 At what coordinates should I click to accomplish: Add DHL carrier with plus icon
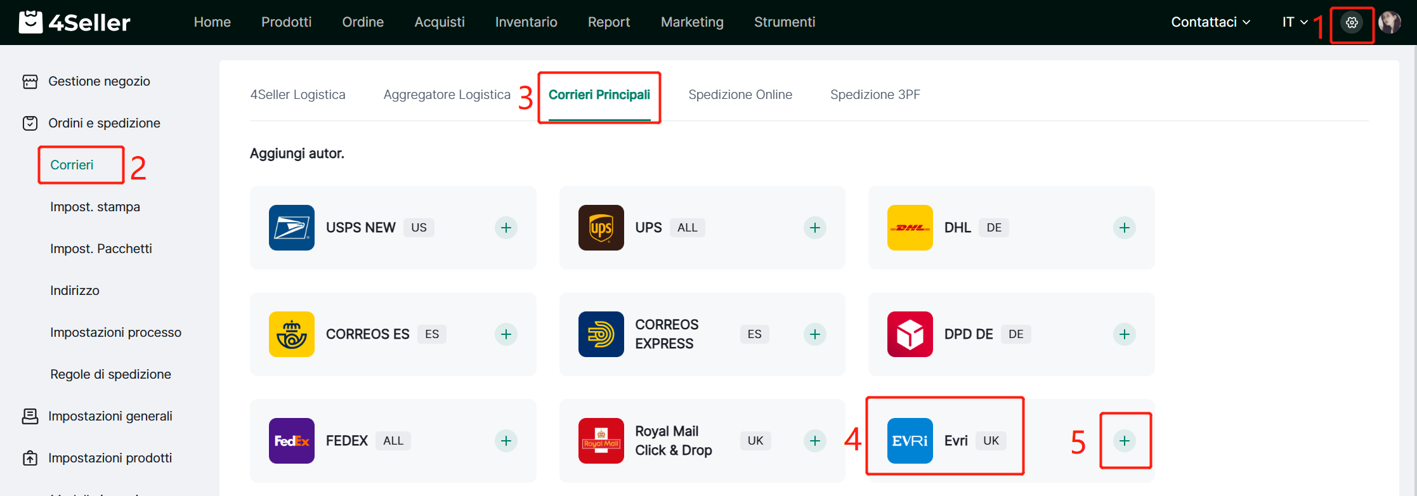[1125, 228]
